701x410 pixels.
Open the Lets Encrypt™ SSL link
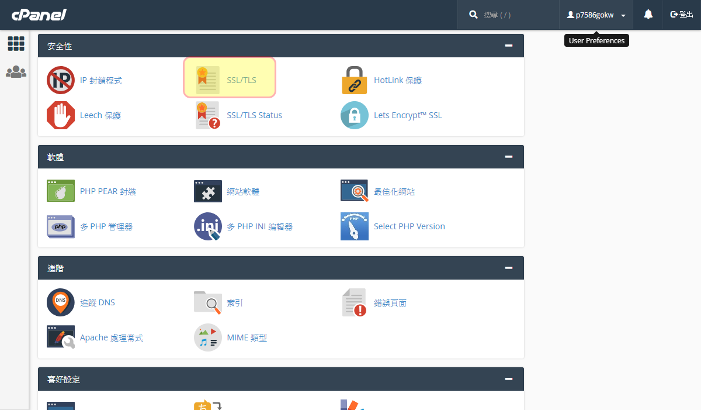coord(408,115)
